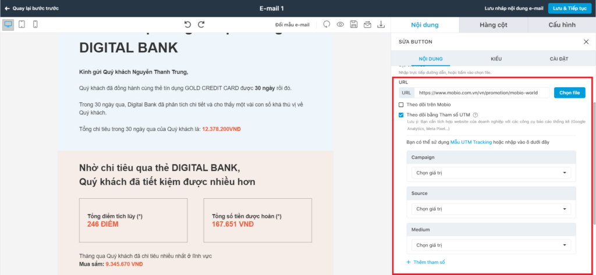Viewport: 596px width, 275px height.
Task: Download the email via download icon
Action: (x=381, y=24)
